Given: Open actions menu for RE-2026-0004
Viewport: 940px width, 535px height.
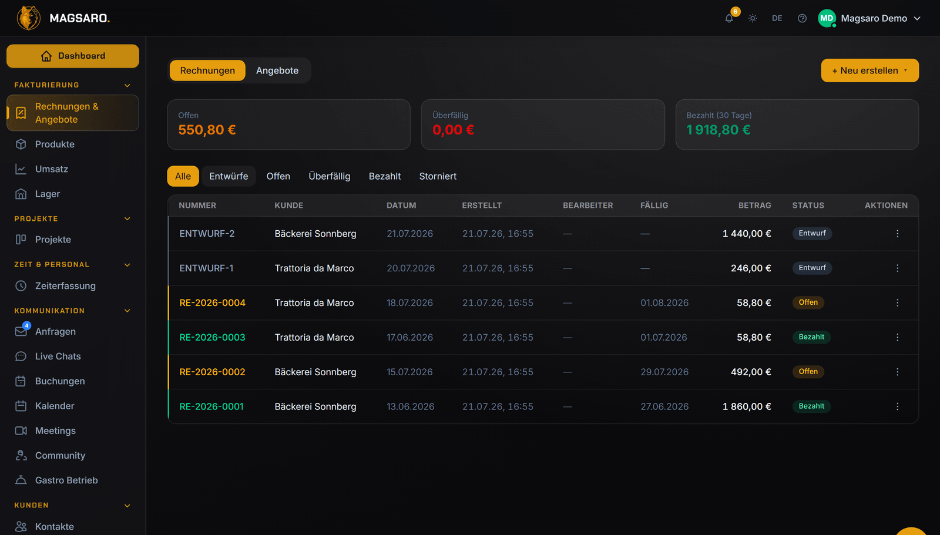Looking at the screenshot, I should pos(897,303).
